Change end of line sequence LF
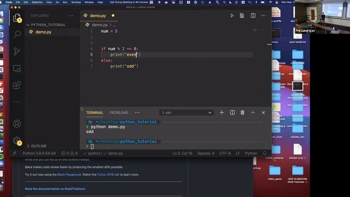Viewport: 350px width, 197px height. click(238, 153)
